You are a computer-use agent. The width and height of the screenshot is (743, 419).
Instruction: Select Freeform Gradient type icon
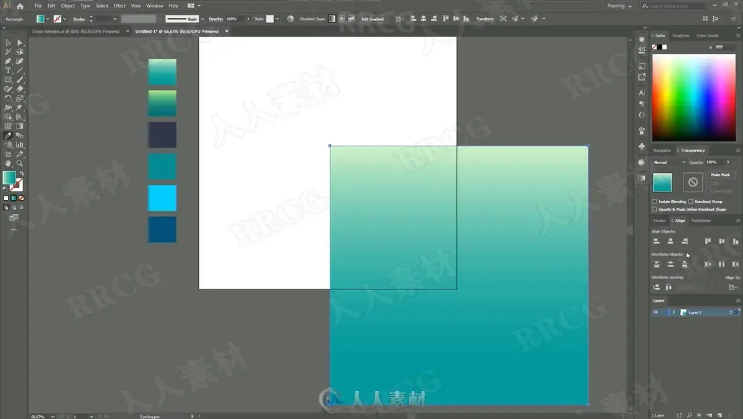352,19
